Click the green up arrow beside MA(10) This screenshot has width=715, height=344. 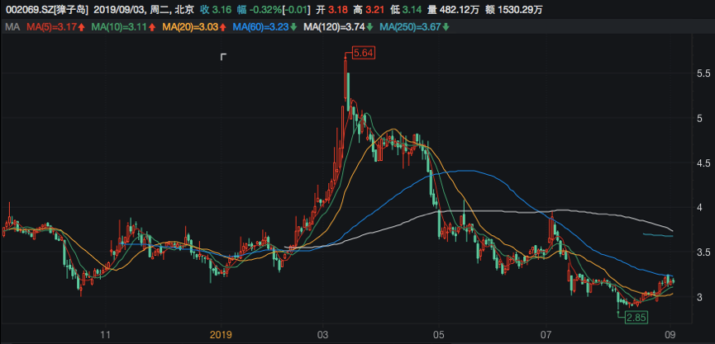coord(154,28)
